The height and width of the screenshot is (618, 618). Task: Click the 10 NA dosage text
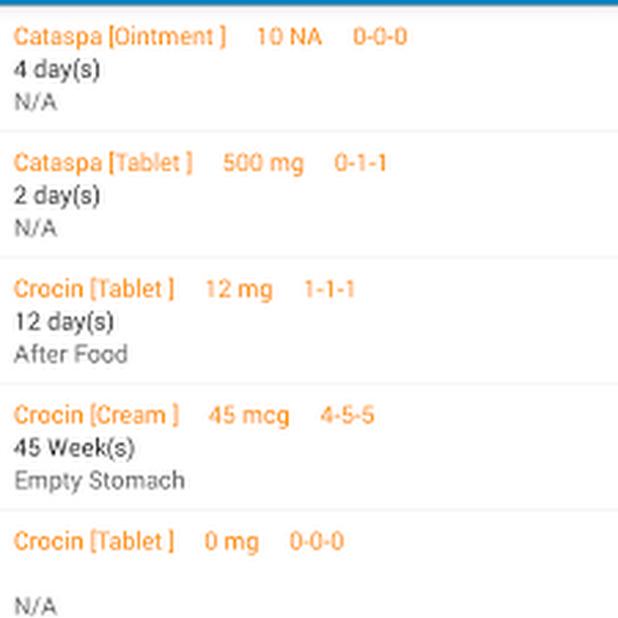pyautogui.click(x=288, y=36)
